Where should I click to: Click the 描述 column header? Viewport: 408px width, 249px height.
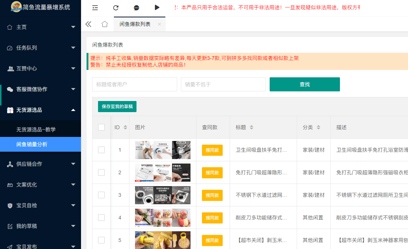point(341,127)
